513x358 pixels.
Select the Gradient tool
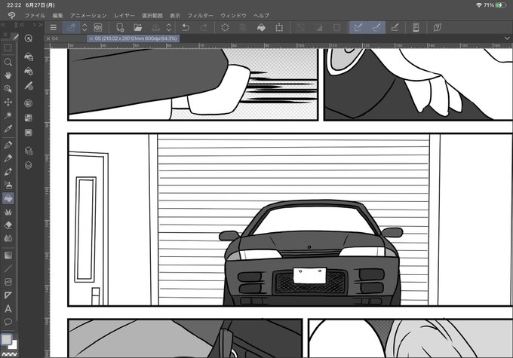8,255
